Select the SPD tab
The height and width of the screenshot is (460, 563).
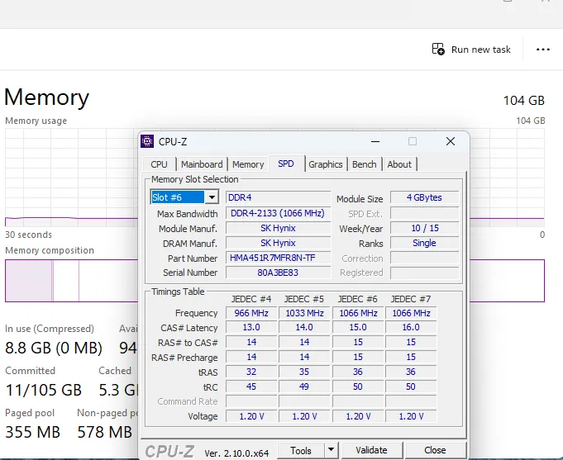click(x=286, y=164)
